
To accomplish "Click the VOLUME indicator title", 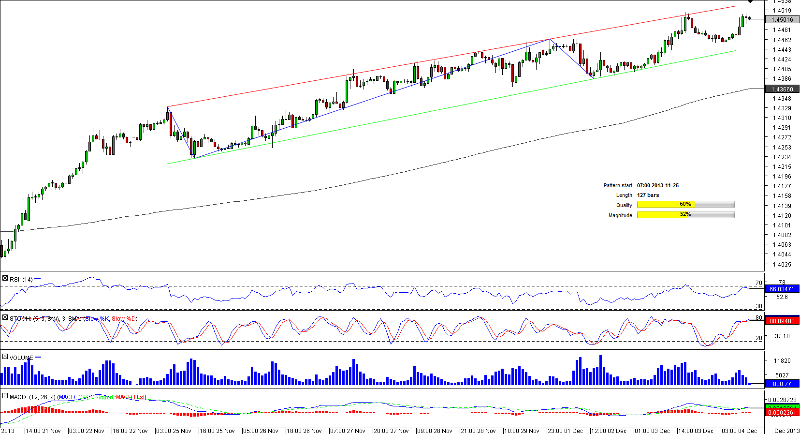I will (x=21, y=358).
